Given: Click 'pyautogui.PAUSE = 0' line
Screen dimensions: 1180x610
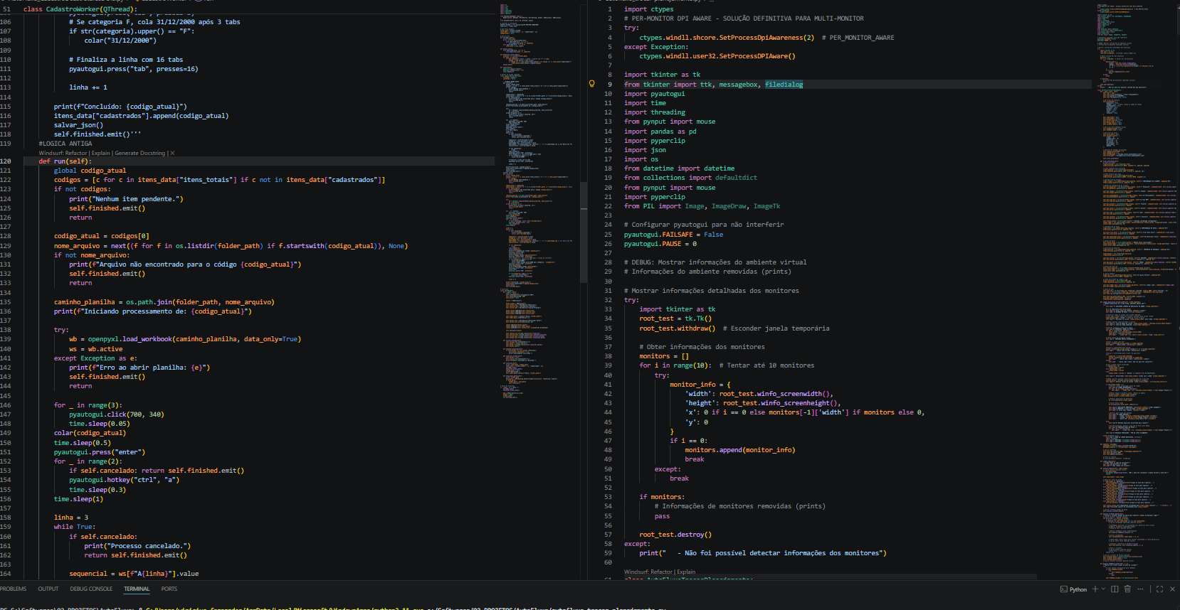Looking at the screenshot, I should pos(660,244).
